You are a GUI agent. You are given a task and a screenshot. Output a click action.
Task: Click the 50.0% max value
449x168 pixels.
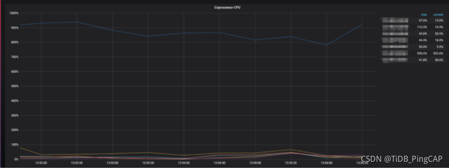click(x=423, y=47)
